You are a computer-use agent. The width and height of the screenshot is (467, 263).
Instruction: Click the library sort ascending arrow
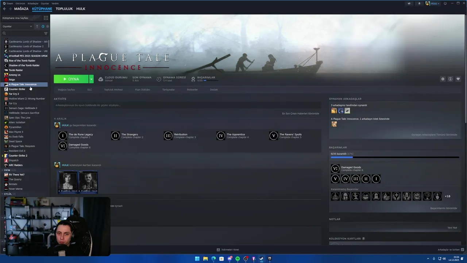pos(37,26)
